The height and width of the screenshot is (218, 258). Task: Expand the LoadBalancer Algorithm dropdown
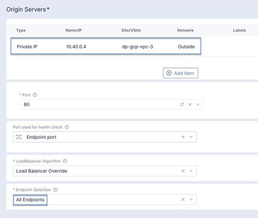tap(191, 171)
